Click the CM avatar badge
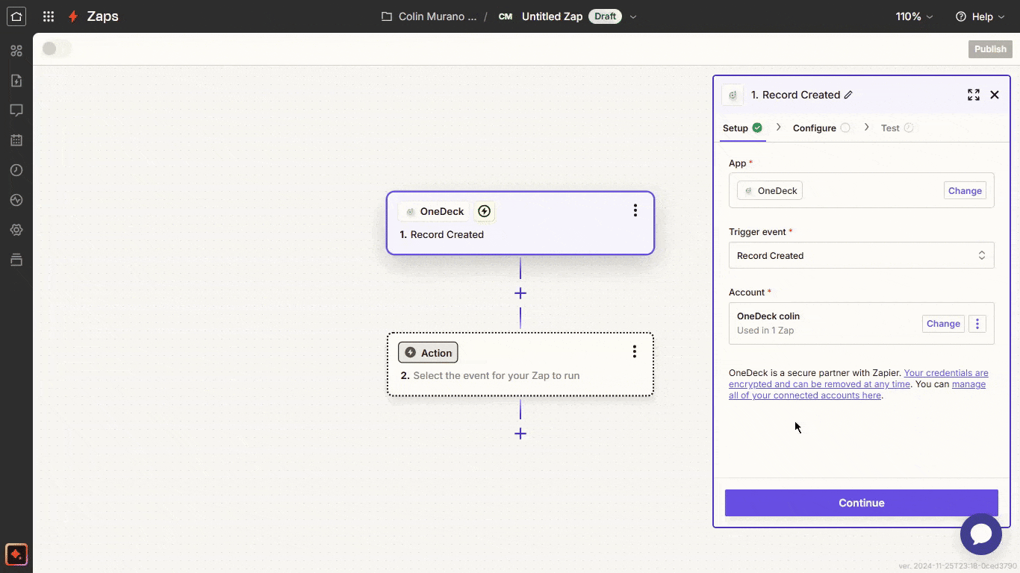1020x573 pixels. point(506,16)
